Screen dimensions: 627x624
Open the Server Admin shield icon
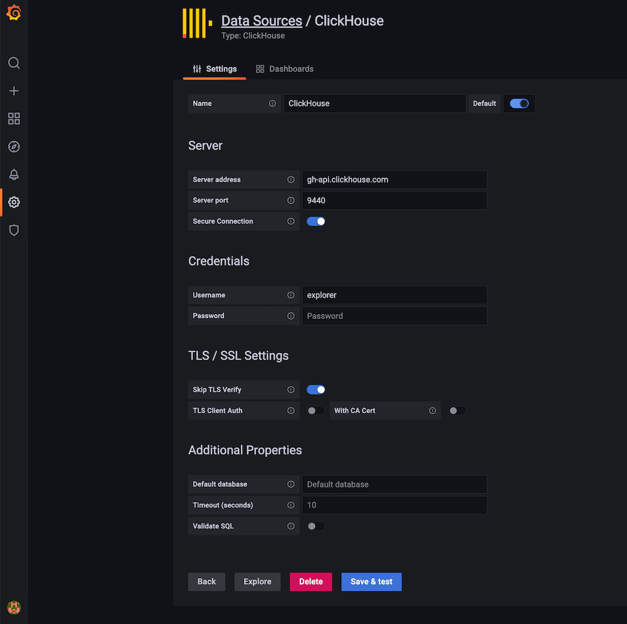[x=14, y=230]
